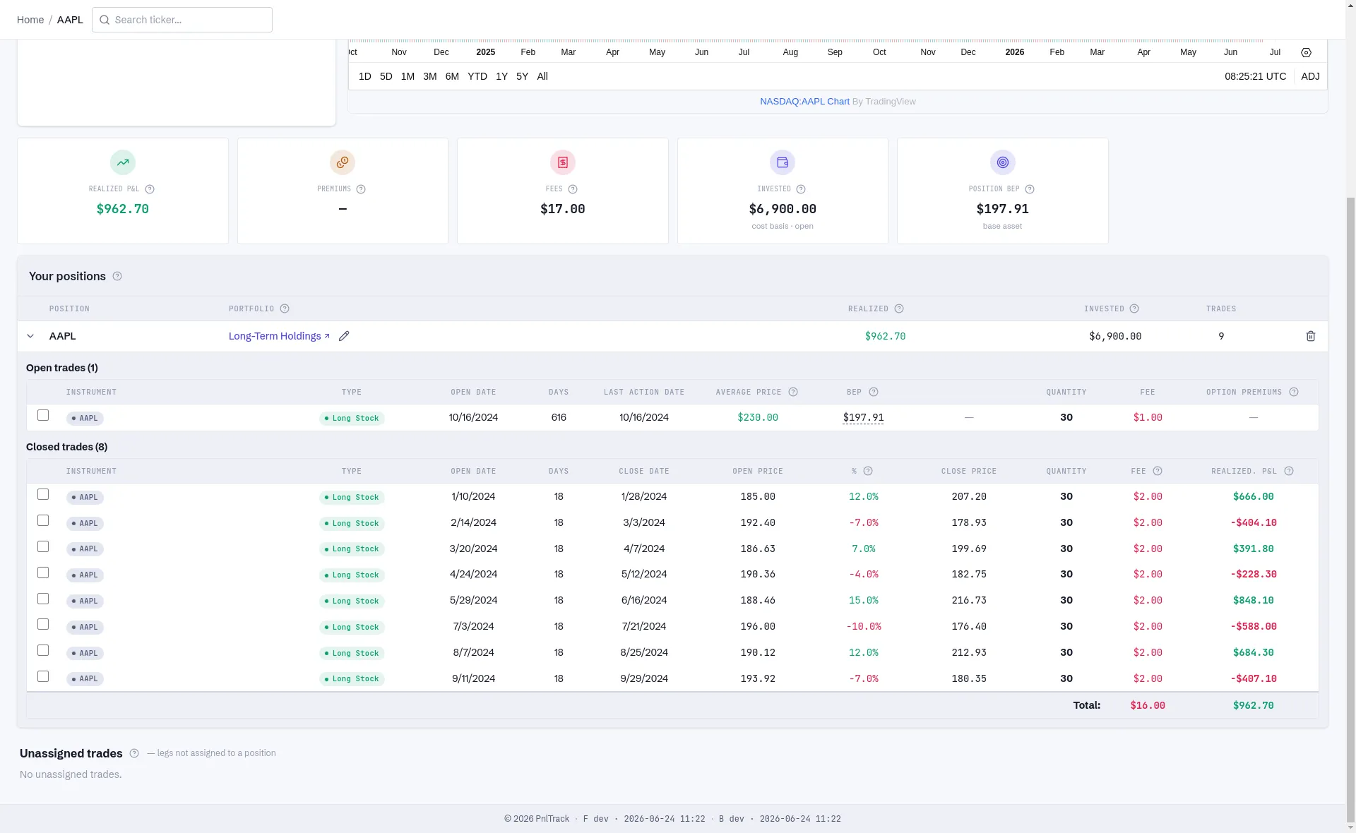The image size is (1356, 833).
Task: Check the closed trade opened 8/7/2024
Action: point(43,650)
